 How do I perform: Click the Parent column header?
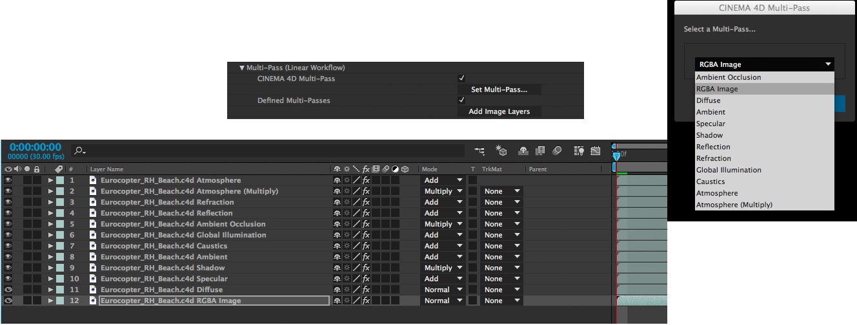click(x=538, y=169)
